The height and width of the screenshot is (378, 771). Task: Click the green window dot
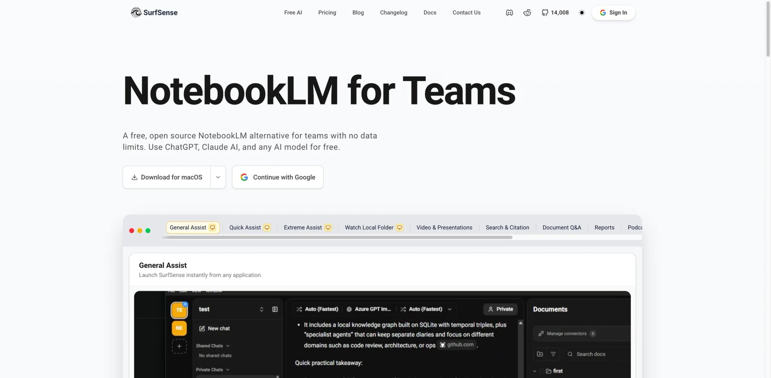point(148,231)
